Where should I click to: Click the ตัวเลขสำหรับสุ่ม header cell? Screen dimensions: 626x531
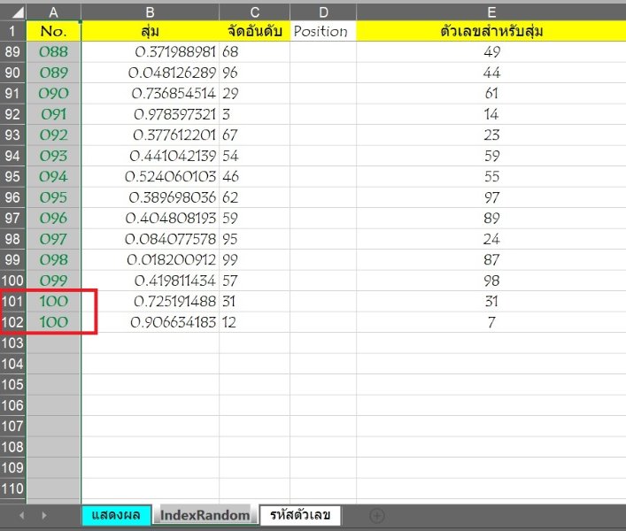491,31
